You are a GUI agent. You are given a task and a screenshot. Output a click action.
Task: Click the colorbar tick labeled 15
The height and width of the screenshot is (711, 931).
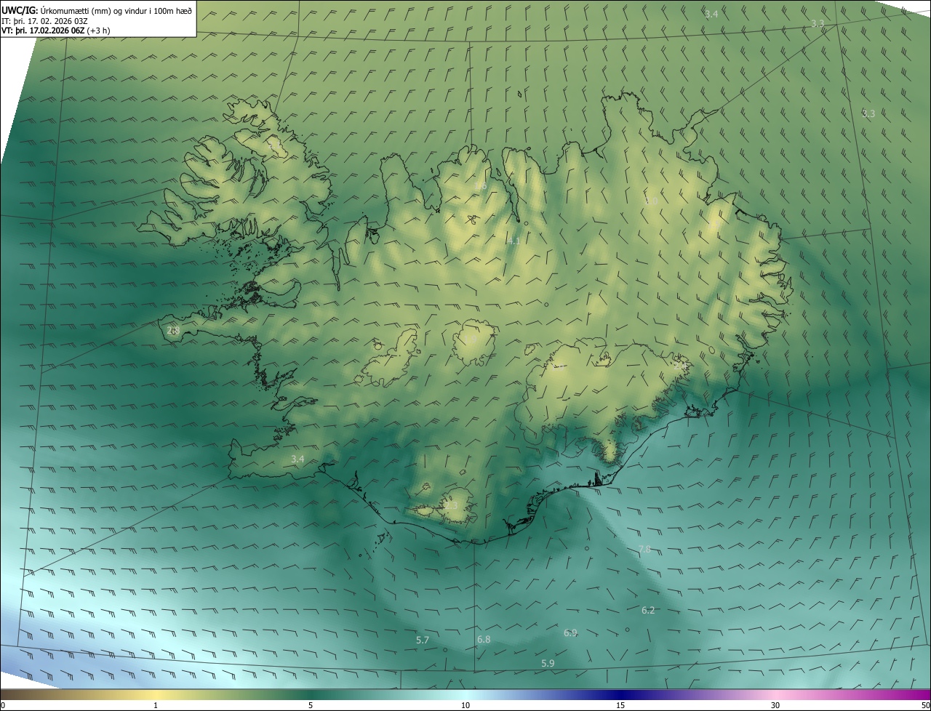pos(620,705)
